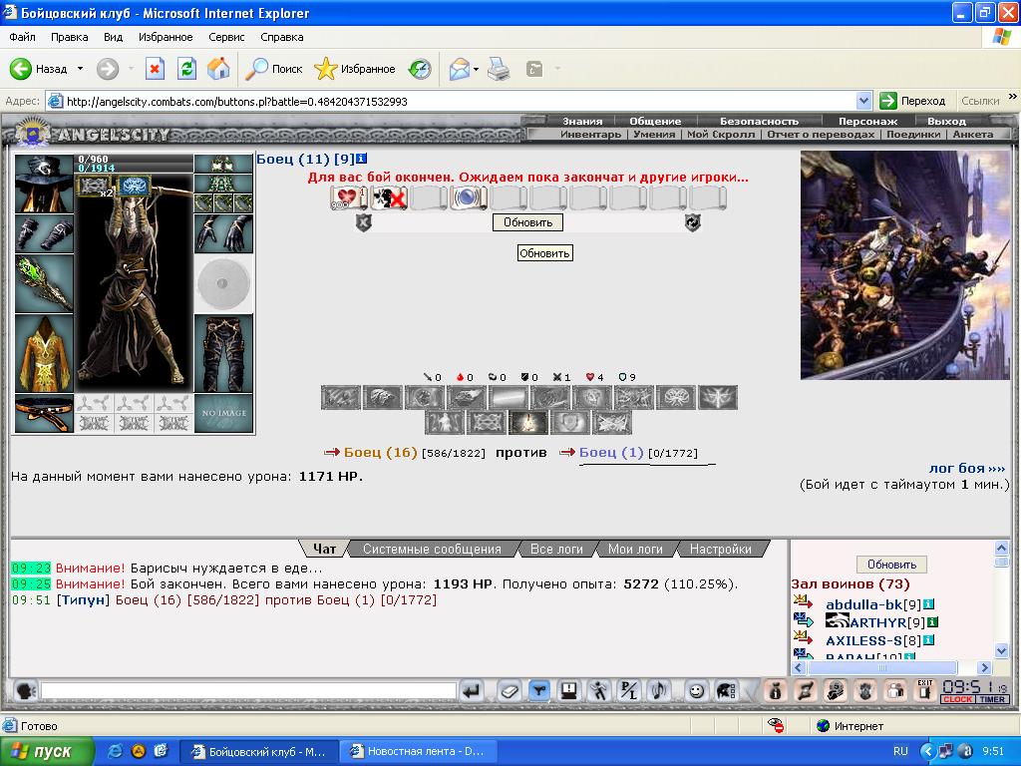The width and height of the screenshot is (1021, 766).
Task: Open the address bar URL dropdown
Action: 863,101
